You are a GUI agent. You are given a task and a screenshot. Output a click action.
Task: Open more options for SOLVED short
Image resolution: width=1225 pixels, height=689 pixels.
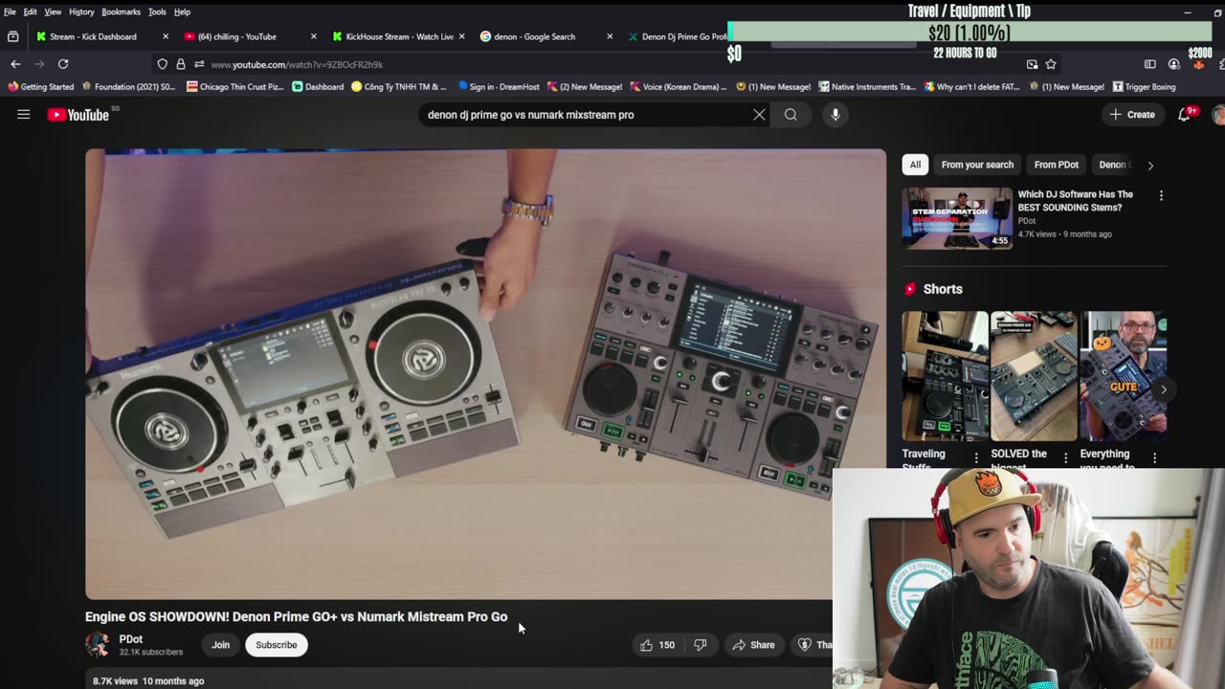pyautogui.click(x=1065, y=458)
